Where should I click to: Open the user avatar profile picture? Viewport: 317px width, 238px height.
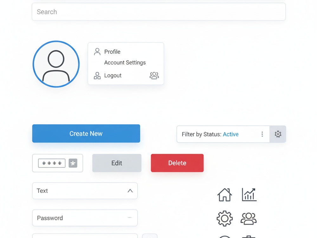tap(56, 64)
